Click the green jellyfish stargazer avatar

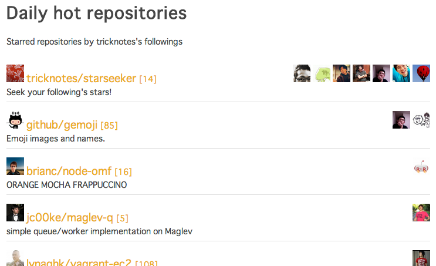point(322,73)
